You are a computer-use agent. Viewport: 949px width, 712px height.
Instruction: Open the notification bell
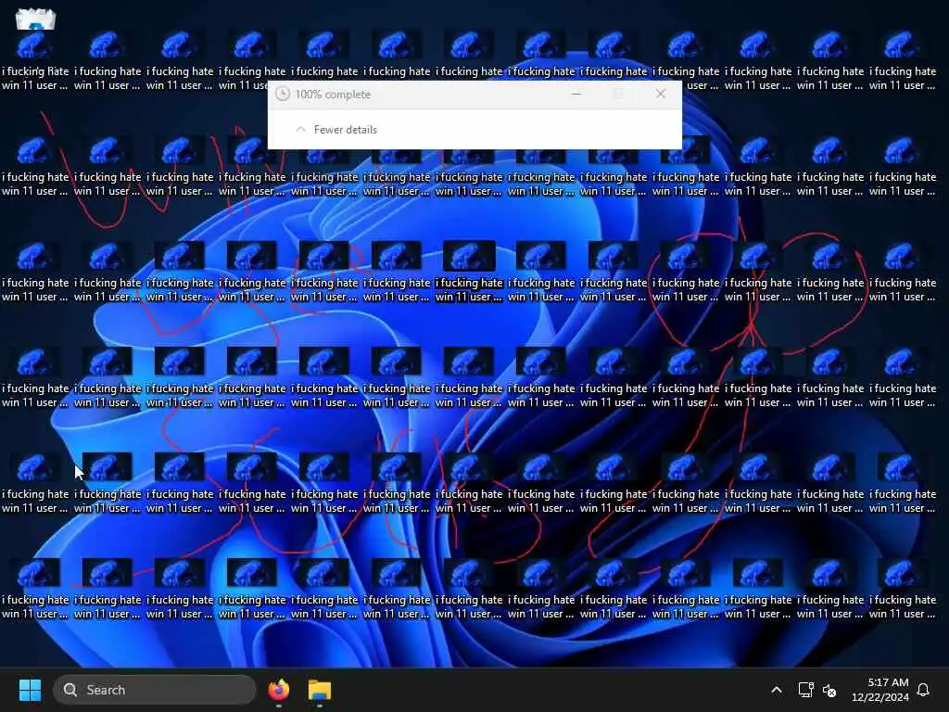pyautogui.click(x=924, y=690)
